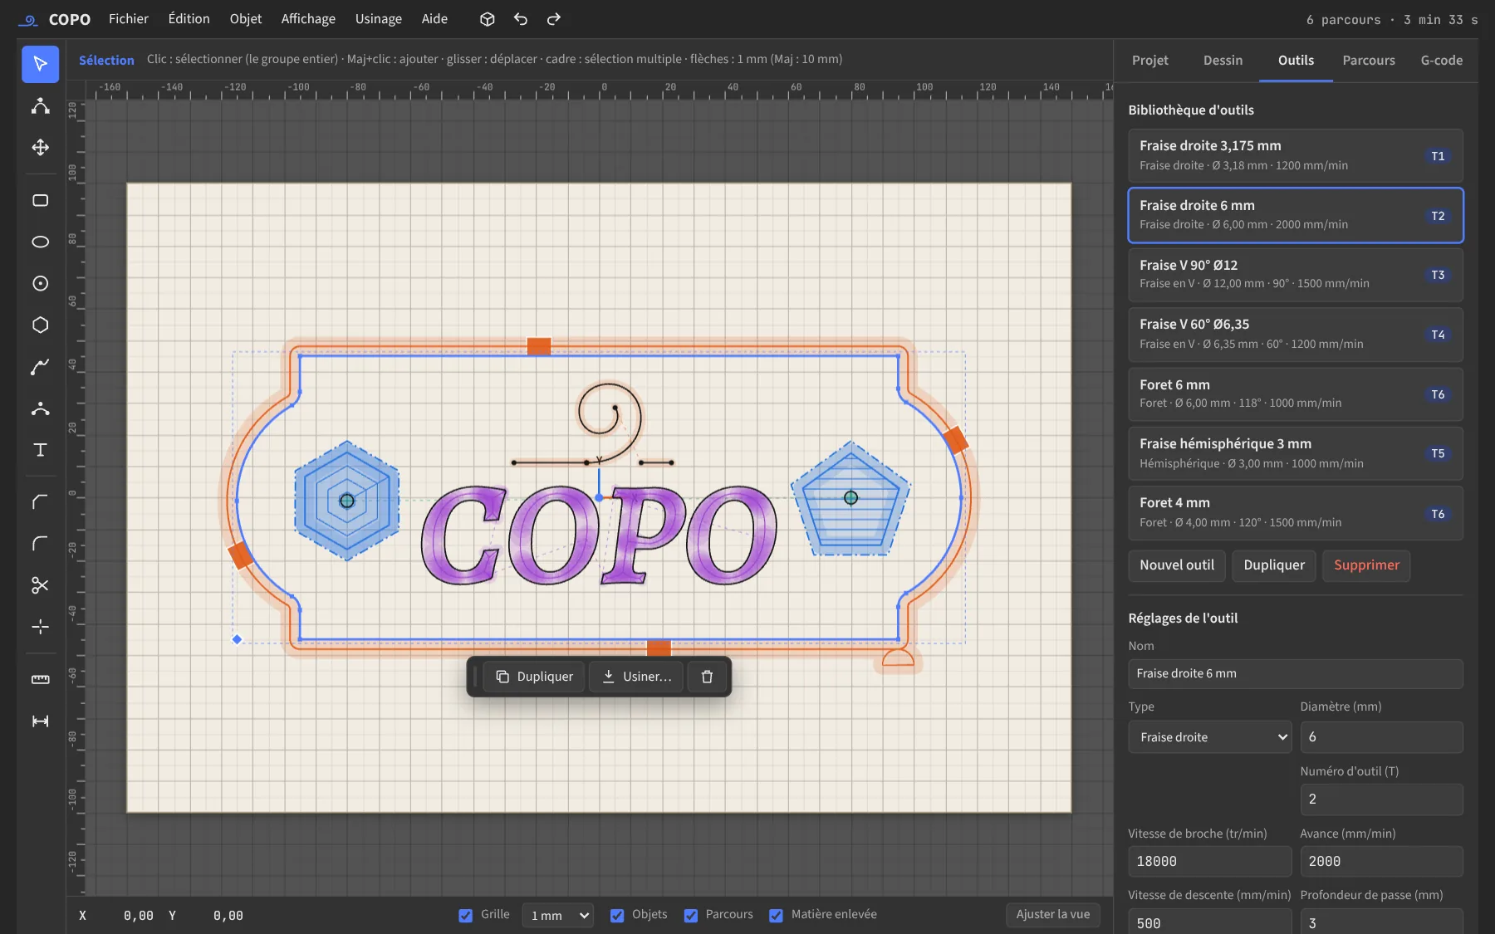Activate the scissors cut tool
Image resolution: width=1495 pixels, height=934 pixels.
point(40,585)
